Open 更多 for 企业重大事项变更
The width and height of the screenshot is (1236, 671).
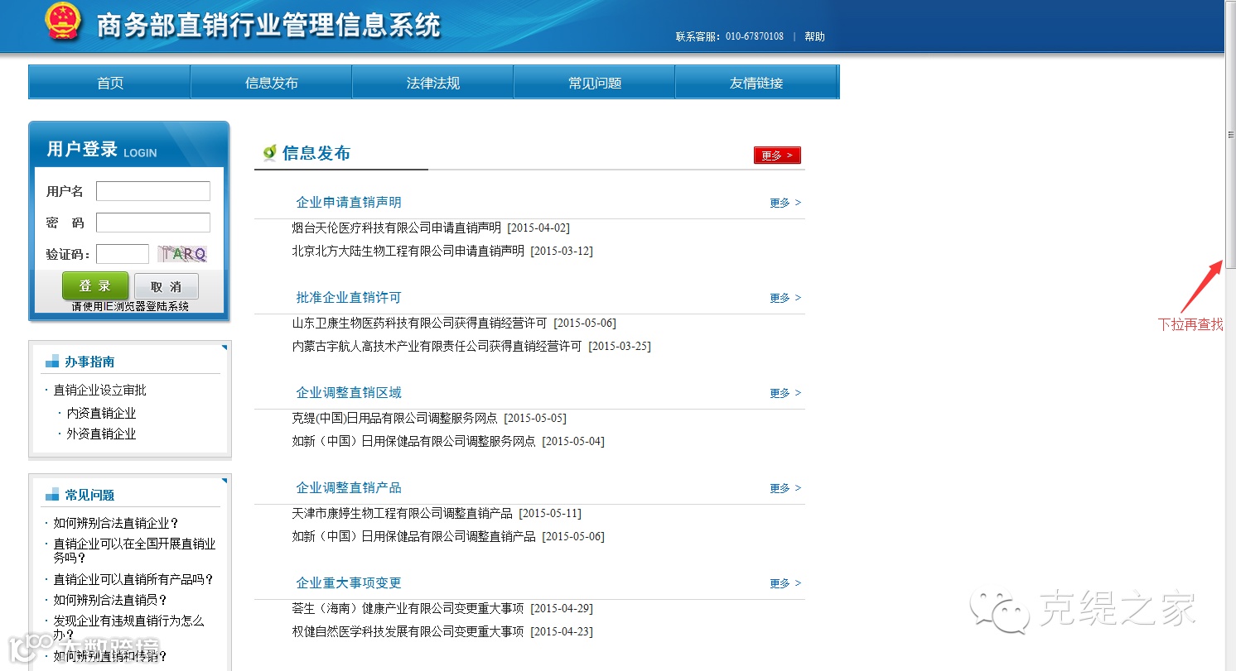[785, 583]
